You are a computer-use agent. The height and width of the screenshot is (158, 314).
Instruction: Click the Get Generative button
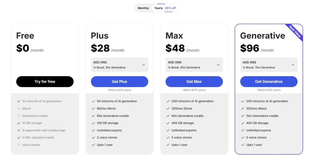[x=269, y=81]
